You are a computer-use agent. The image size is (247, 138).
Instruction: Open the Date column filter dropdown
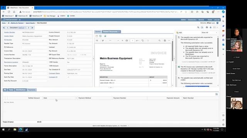pyautogui.click(x=76, y=98)
